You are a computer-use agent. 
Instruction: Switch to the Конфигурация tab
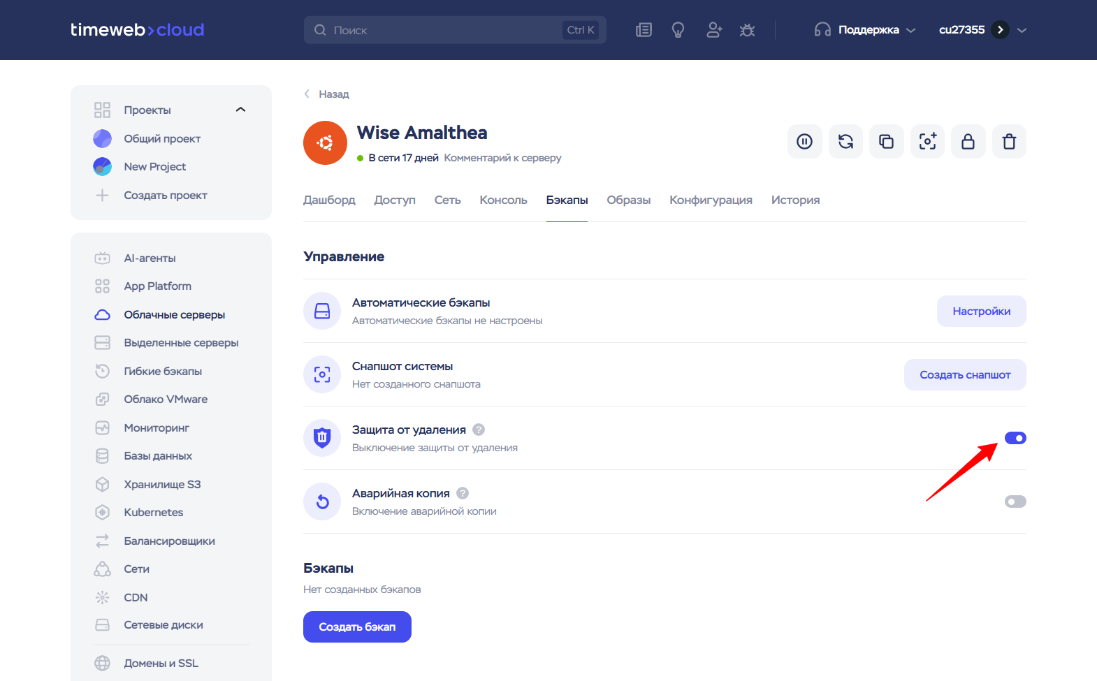(x=711, y=200)
